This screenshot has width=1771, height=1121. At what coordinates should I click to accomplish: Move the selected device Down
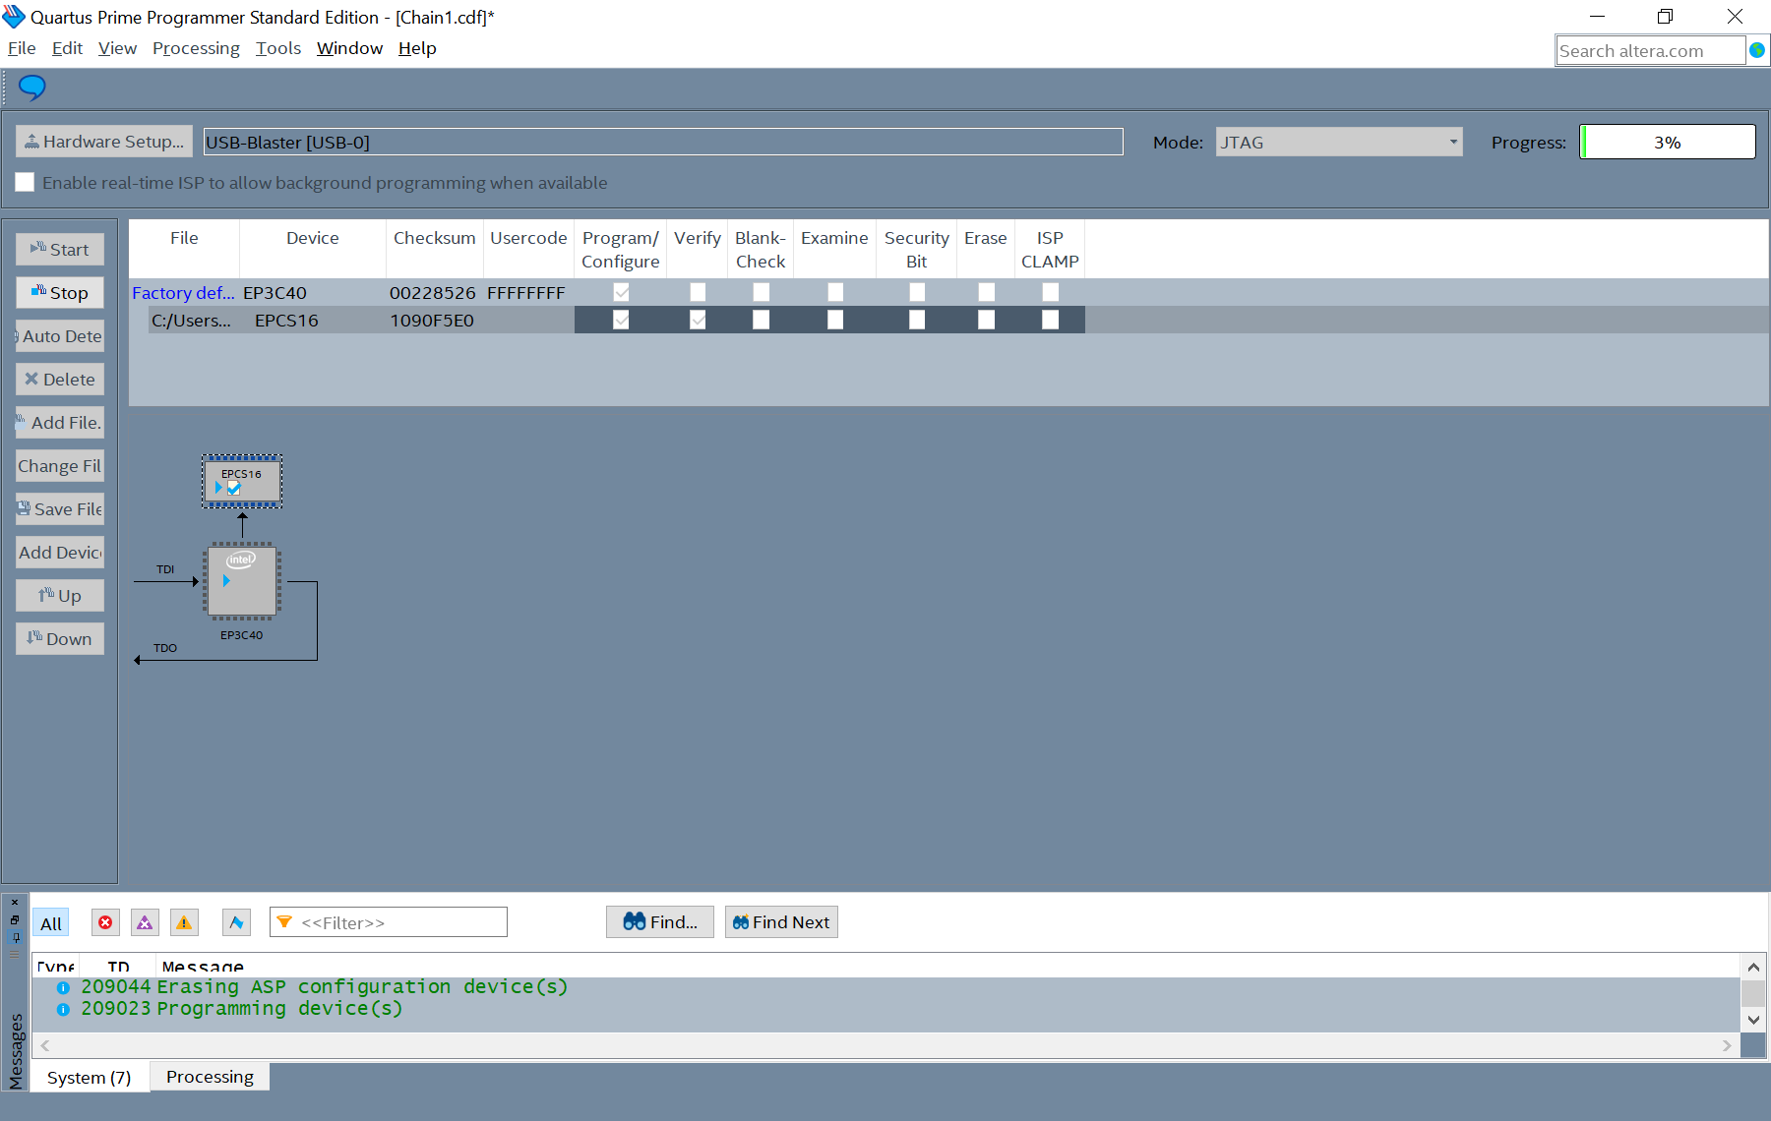click(60, 638)
